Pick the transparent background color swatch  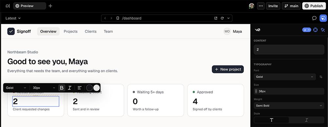point(96,88)
